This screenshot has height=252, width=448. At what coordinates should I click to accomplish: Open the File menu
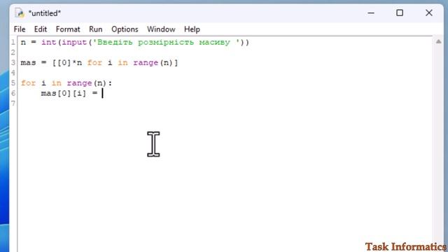20,29
